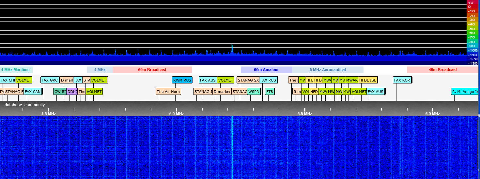Click the database: community text
This screenshot has height=179, width=480.
coord(25,105)
